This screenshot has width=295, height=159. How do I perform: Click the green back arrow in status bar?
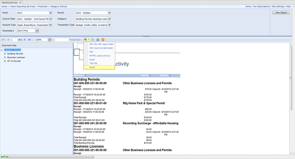point(2,157)
